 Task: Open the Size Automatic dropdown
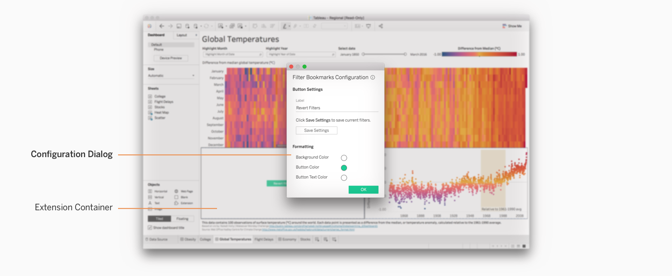pos(171,76)
